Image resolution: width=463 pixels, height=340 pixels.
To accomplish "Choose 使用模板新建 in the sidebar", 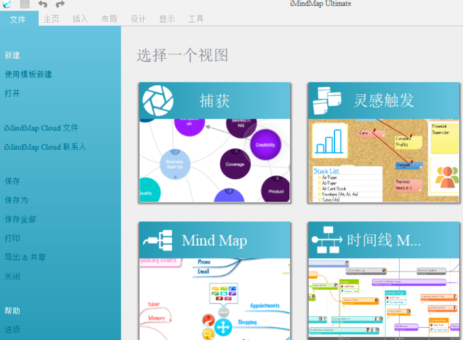I will coord(28,74).
